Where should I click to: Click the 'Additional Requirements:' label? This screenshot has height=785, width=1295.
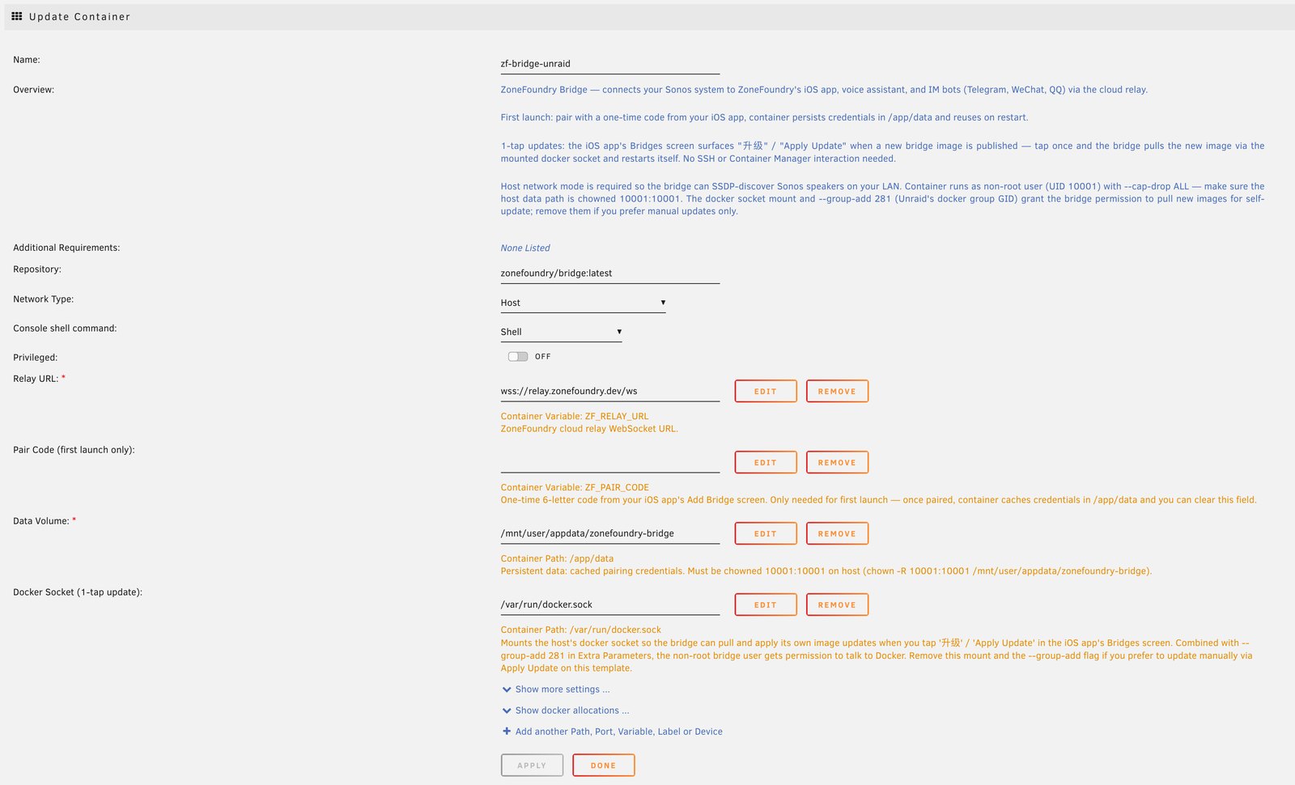coord(66,248)
